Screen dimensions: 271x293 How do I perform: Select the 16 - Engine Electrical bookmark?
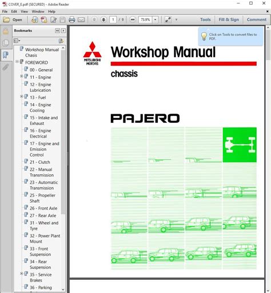coord(41,134)
